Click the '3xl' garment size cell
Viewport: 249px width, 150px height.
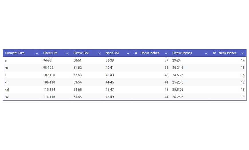(7, 97)
